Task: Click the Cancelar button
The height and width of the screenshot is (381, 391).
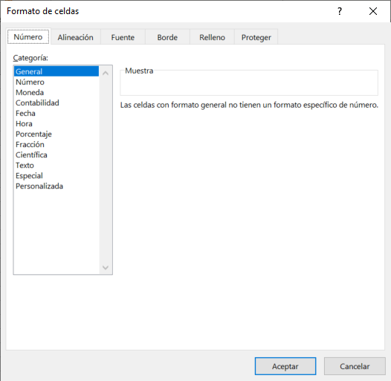Action: [x=355, y=366]
